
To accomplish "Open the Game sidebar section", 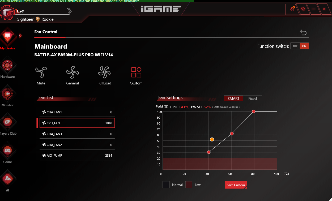I will pos(7,153).
